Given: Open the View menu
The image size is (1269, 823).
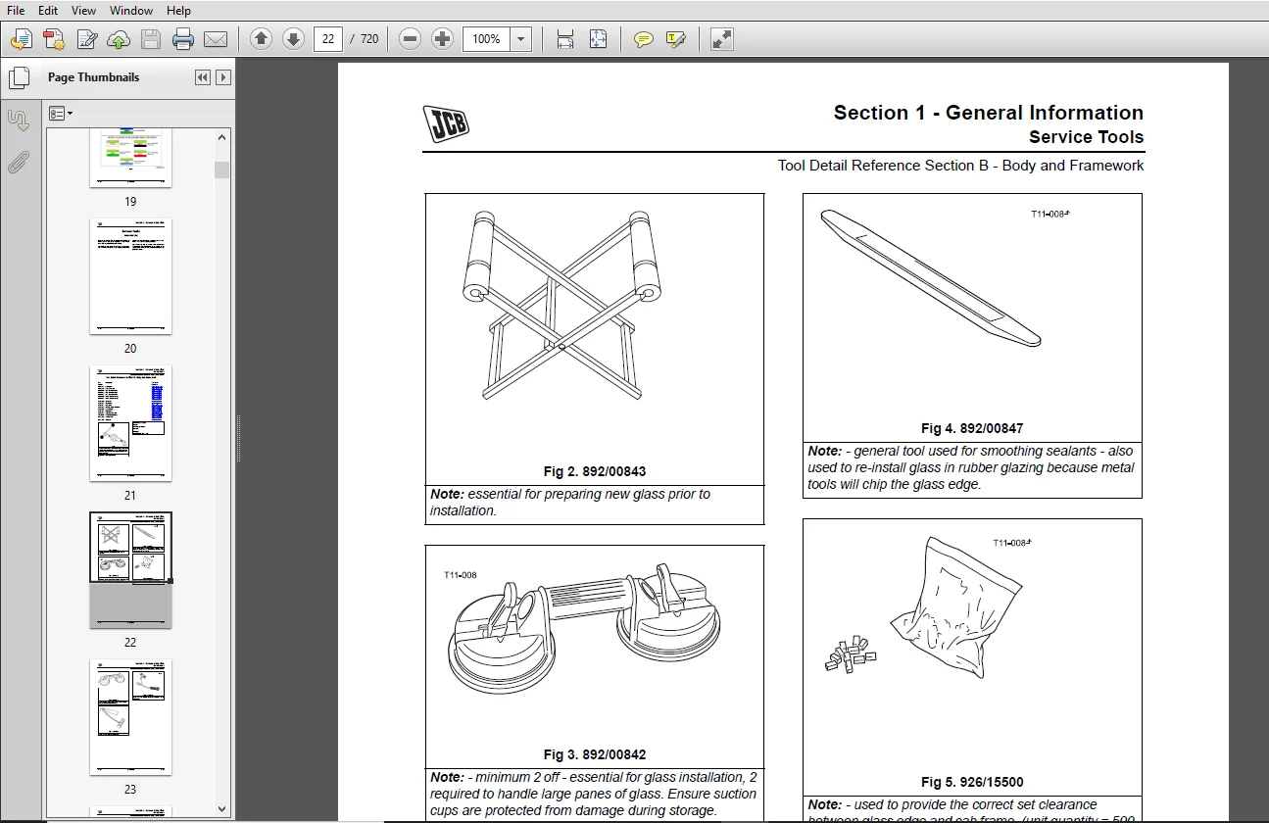Looking at the screenshot, I should tap(83, 11).
